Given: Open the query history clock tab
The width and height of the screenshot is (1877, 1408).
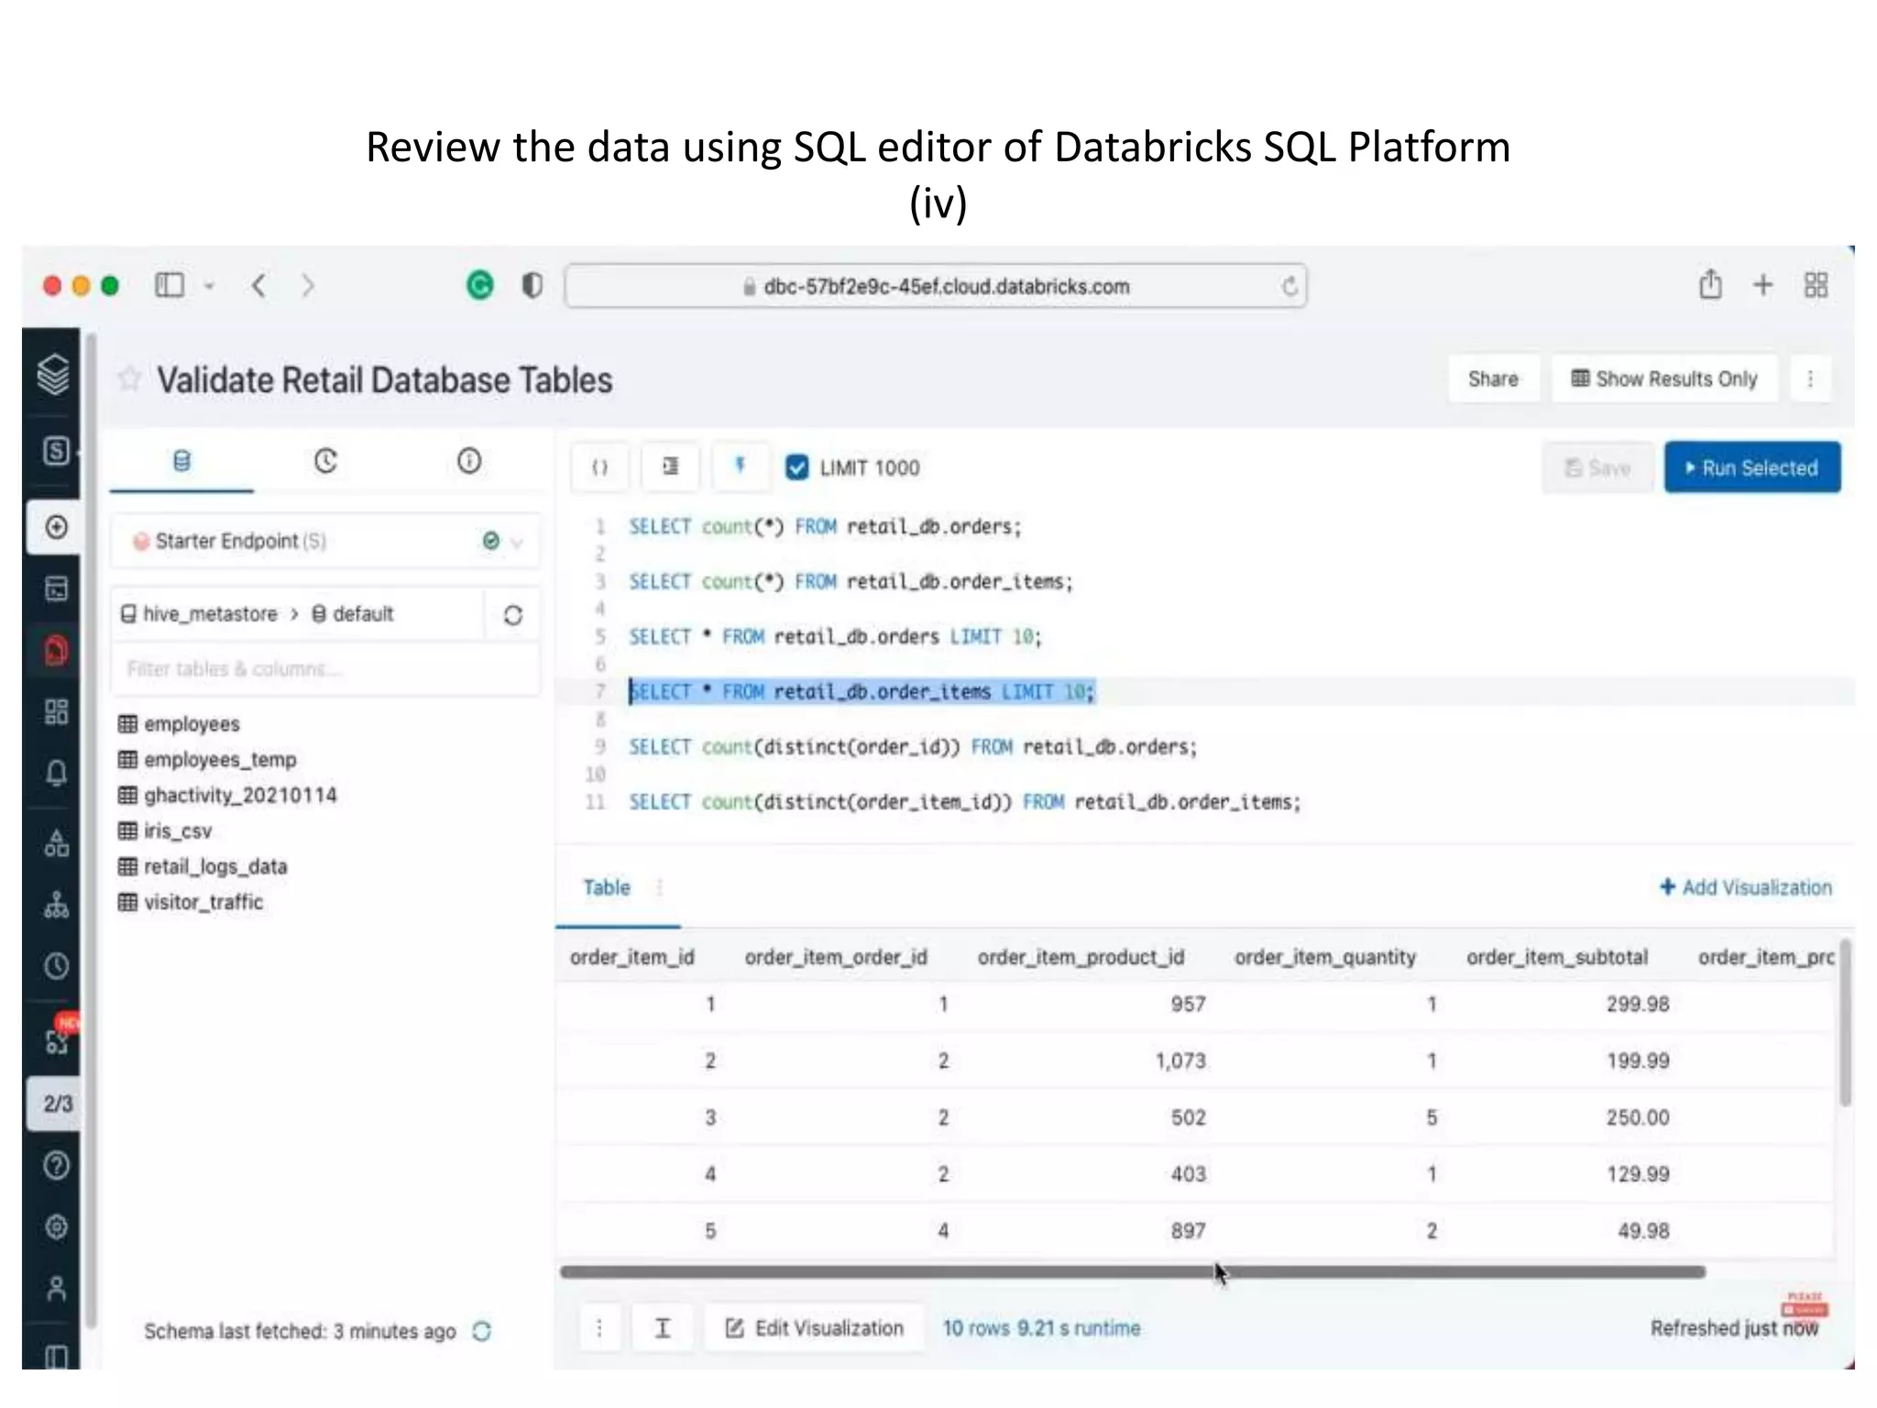Looking at the screenshot, I should 325,461.
